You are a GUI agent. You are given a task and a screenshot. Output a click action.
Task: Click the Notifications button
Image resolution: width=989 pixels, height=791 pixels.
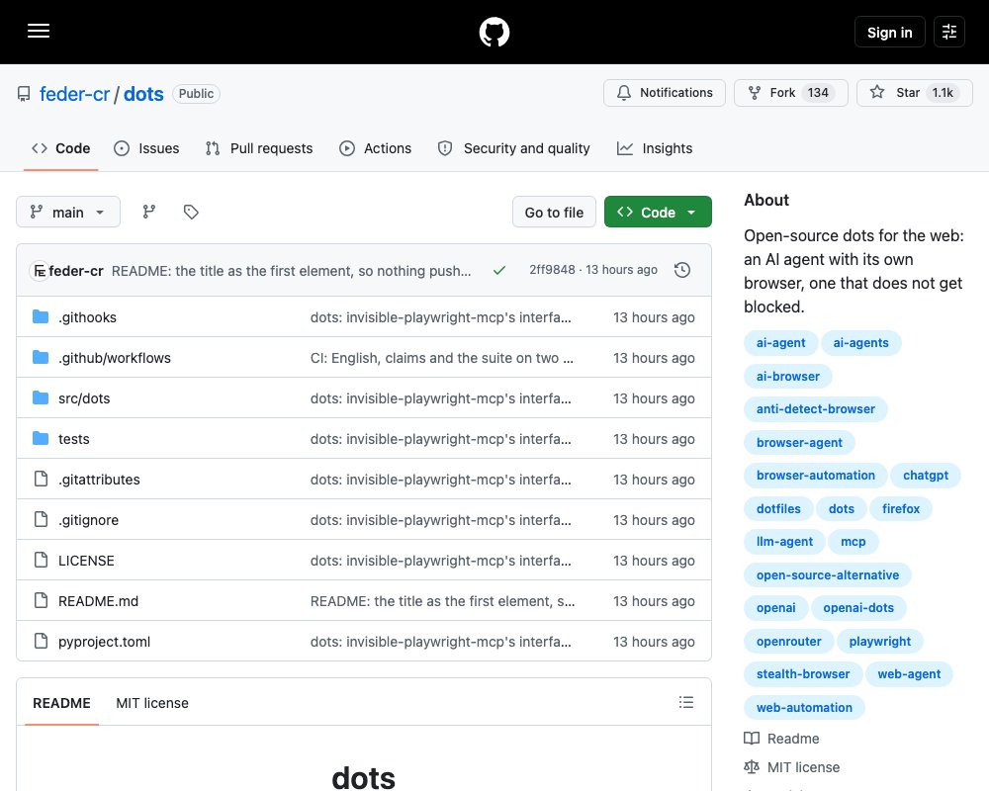click(x=665, y=93)
